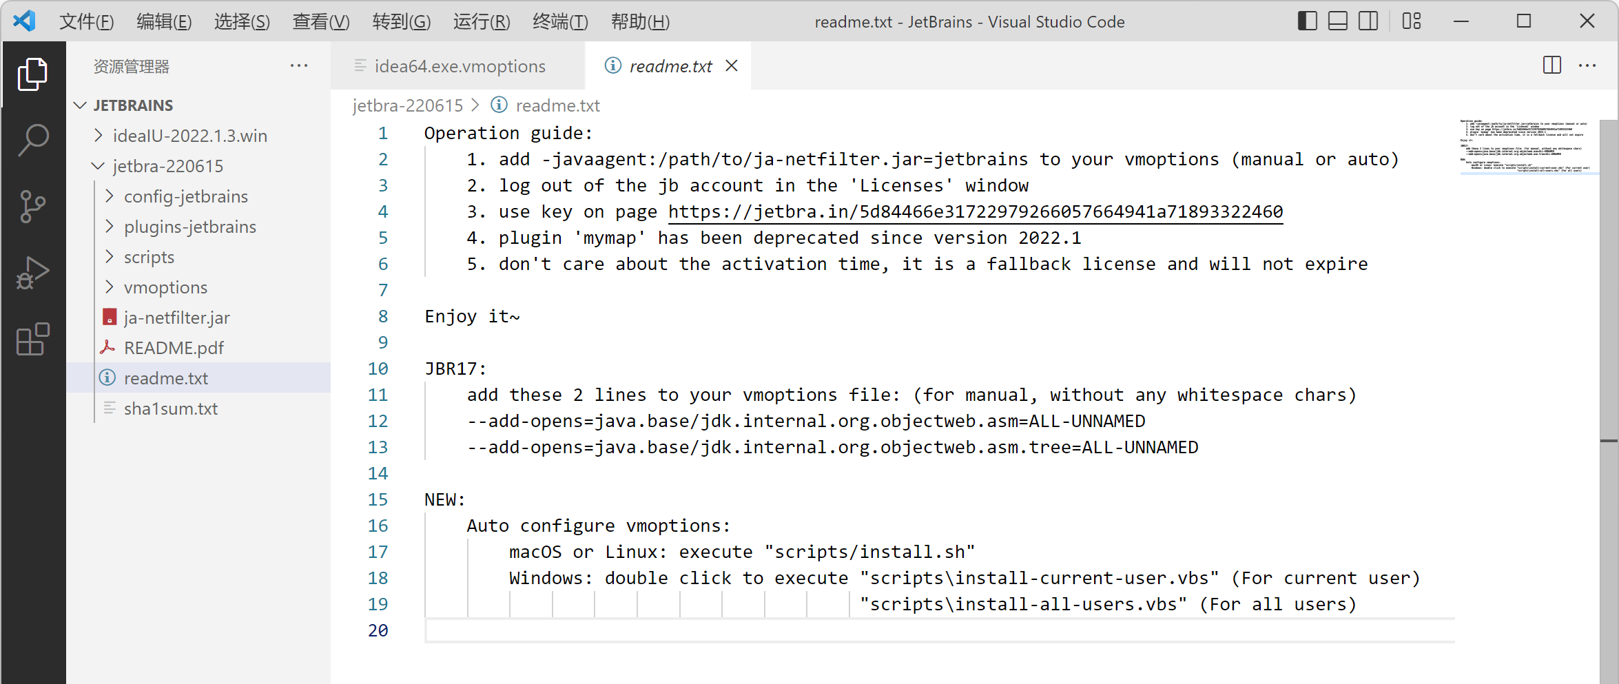Open the 选择(S) menu

point(242,21)
